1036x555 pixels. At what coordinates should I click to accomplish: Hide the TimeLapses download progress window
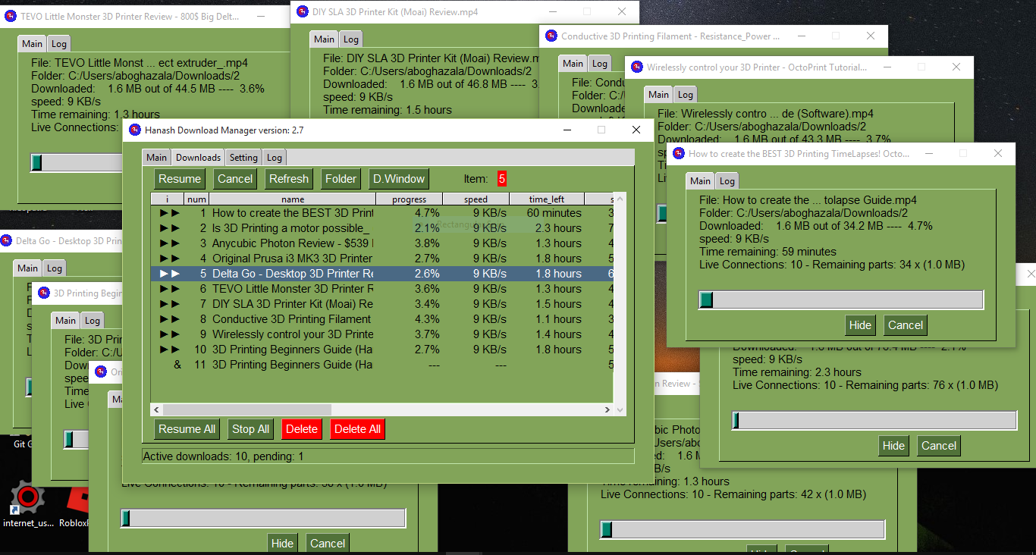point(860,325)
